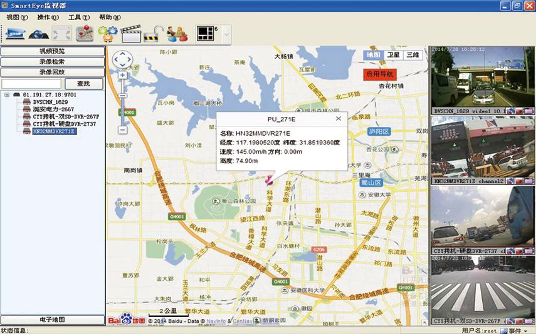The width and height of the screenshot is (536, 334).
Task: Click the map zoom in plus button
Action: coord(122,75)
